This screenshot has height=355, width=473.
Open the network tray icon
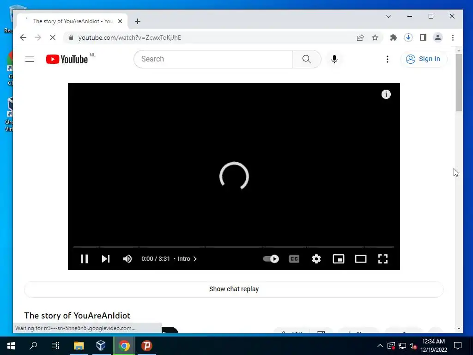pos(402,346)
